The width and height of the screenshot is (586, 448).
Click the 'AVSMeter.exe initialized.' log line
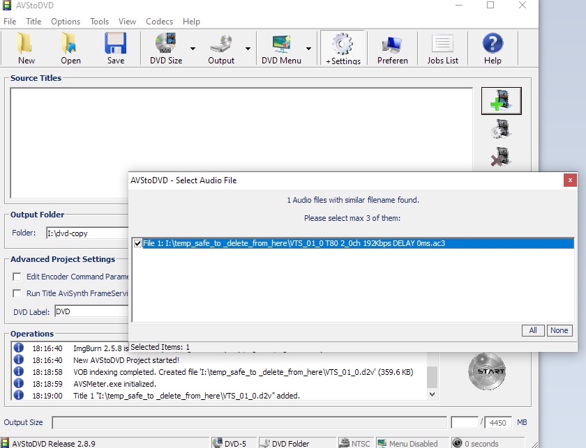(114, 384)
